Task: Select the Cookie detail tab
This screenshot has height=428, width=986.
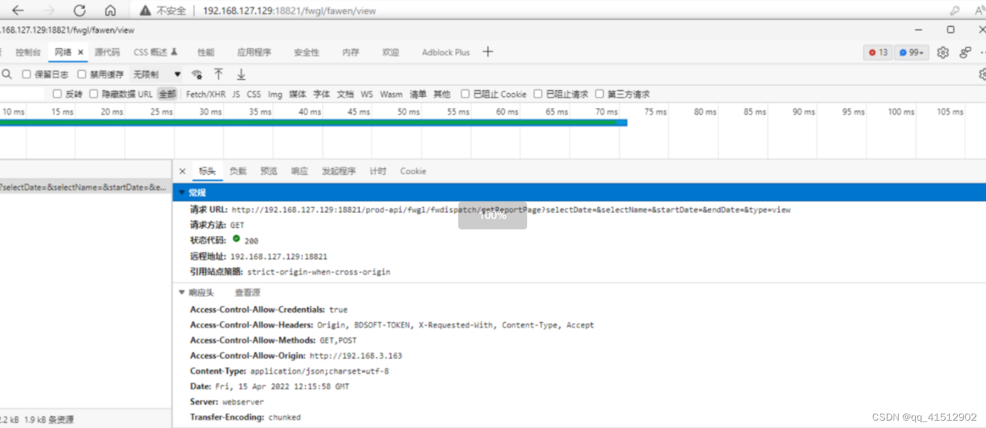Action: point(413,171)
